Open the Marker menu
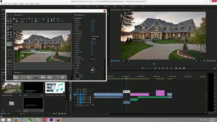The image size is (217, 122). coord(22,4)
